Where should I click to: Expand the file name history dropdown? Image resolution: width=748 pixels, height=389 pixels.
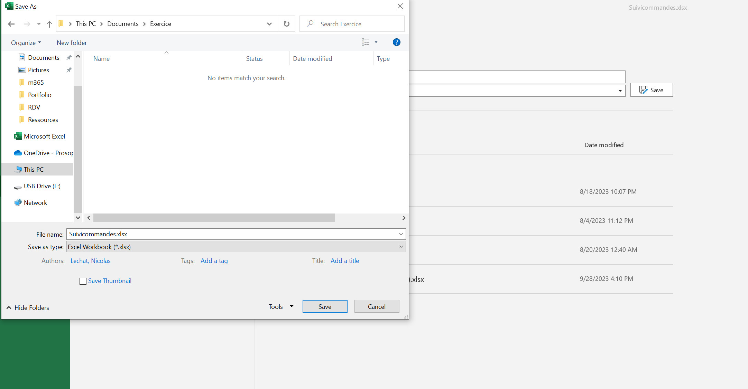(401, 234)
